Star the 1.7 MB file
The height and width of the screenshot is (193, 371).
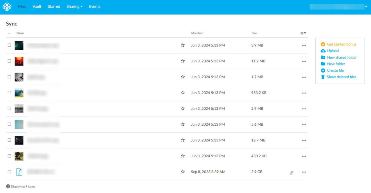(183, 77)
